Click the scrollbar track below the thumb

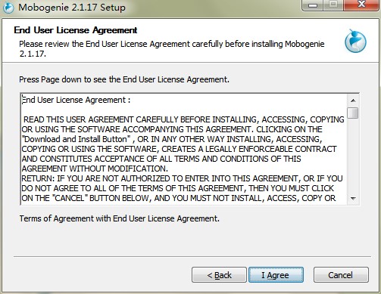(x=353, y=156)
